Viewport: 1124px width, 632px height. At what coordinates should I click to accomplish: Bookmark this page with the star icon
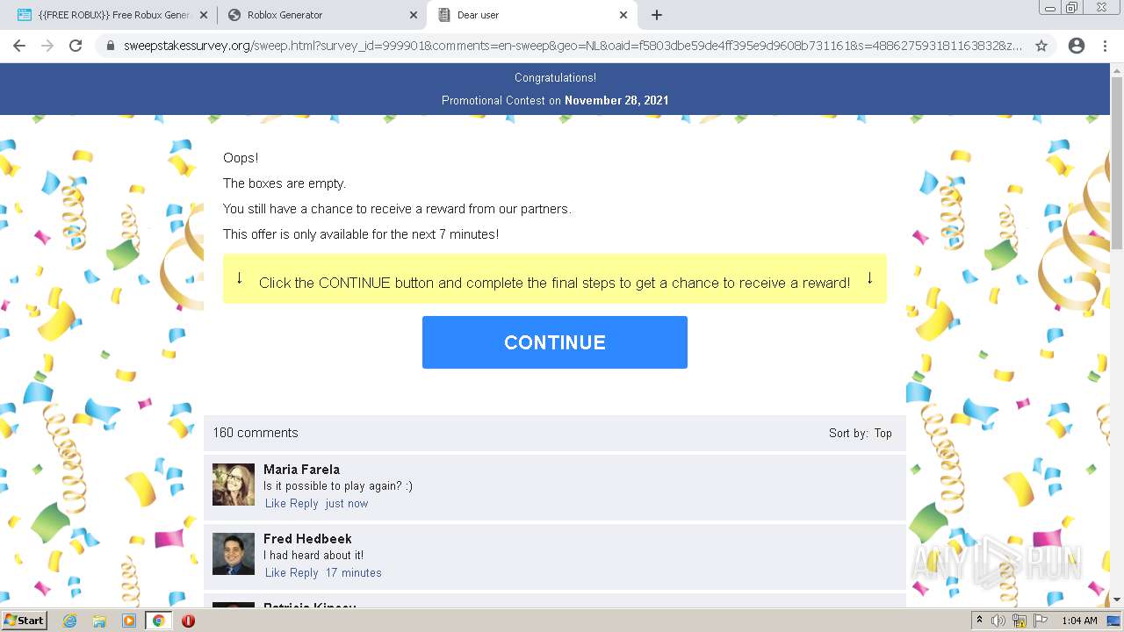click(1041, 46)
